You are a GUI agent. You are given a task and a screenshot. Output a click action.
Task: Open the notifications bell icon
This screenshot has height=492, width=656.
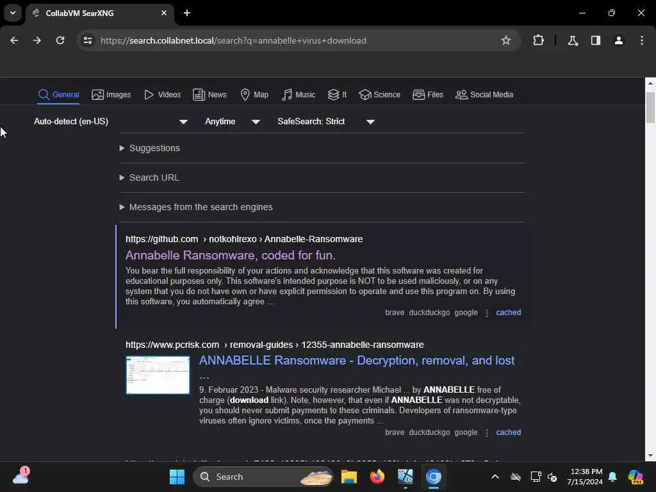tap(612, 477)
